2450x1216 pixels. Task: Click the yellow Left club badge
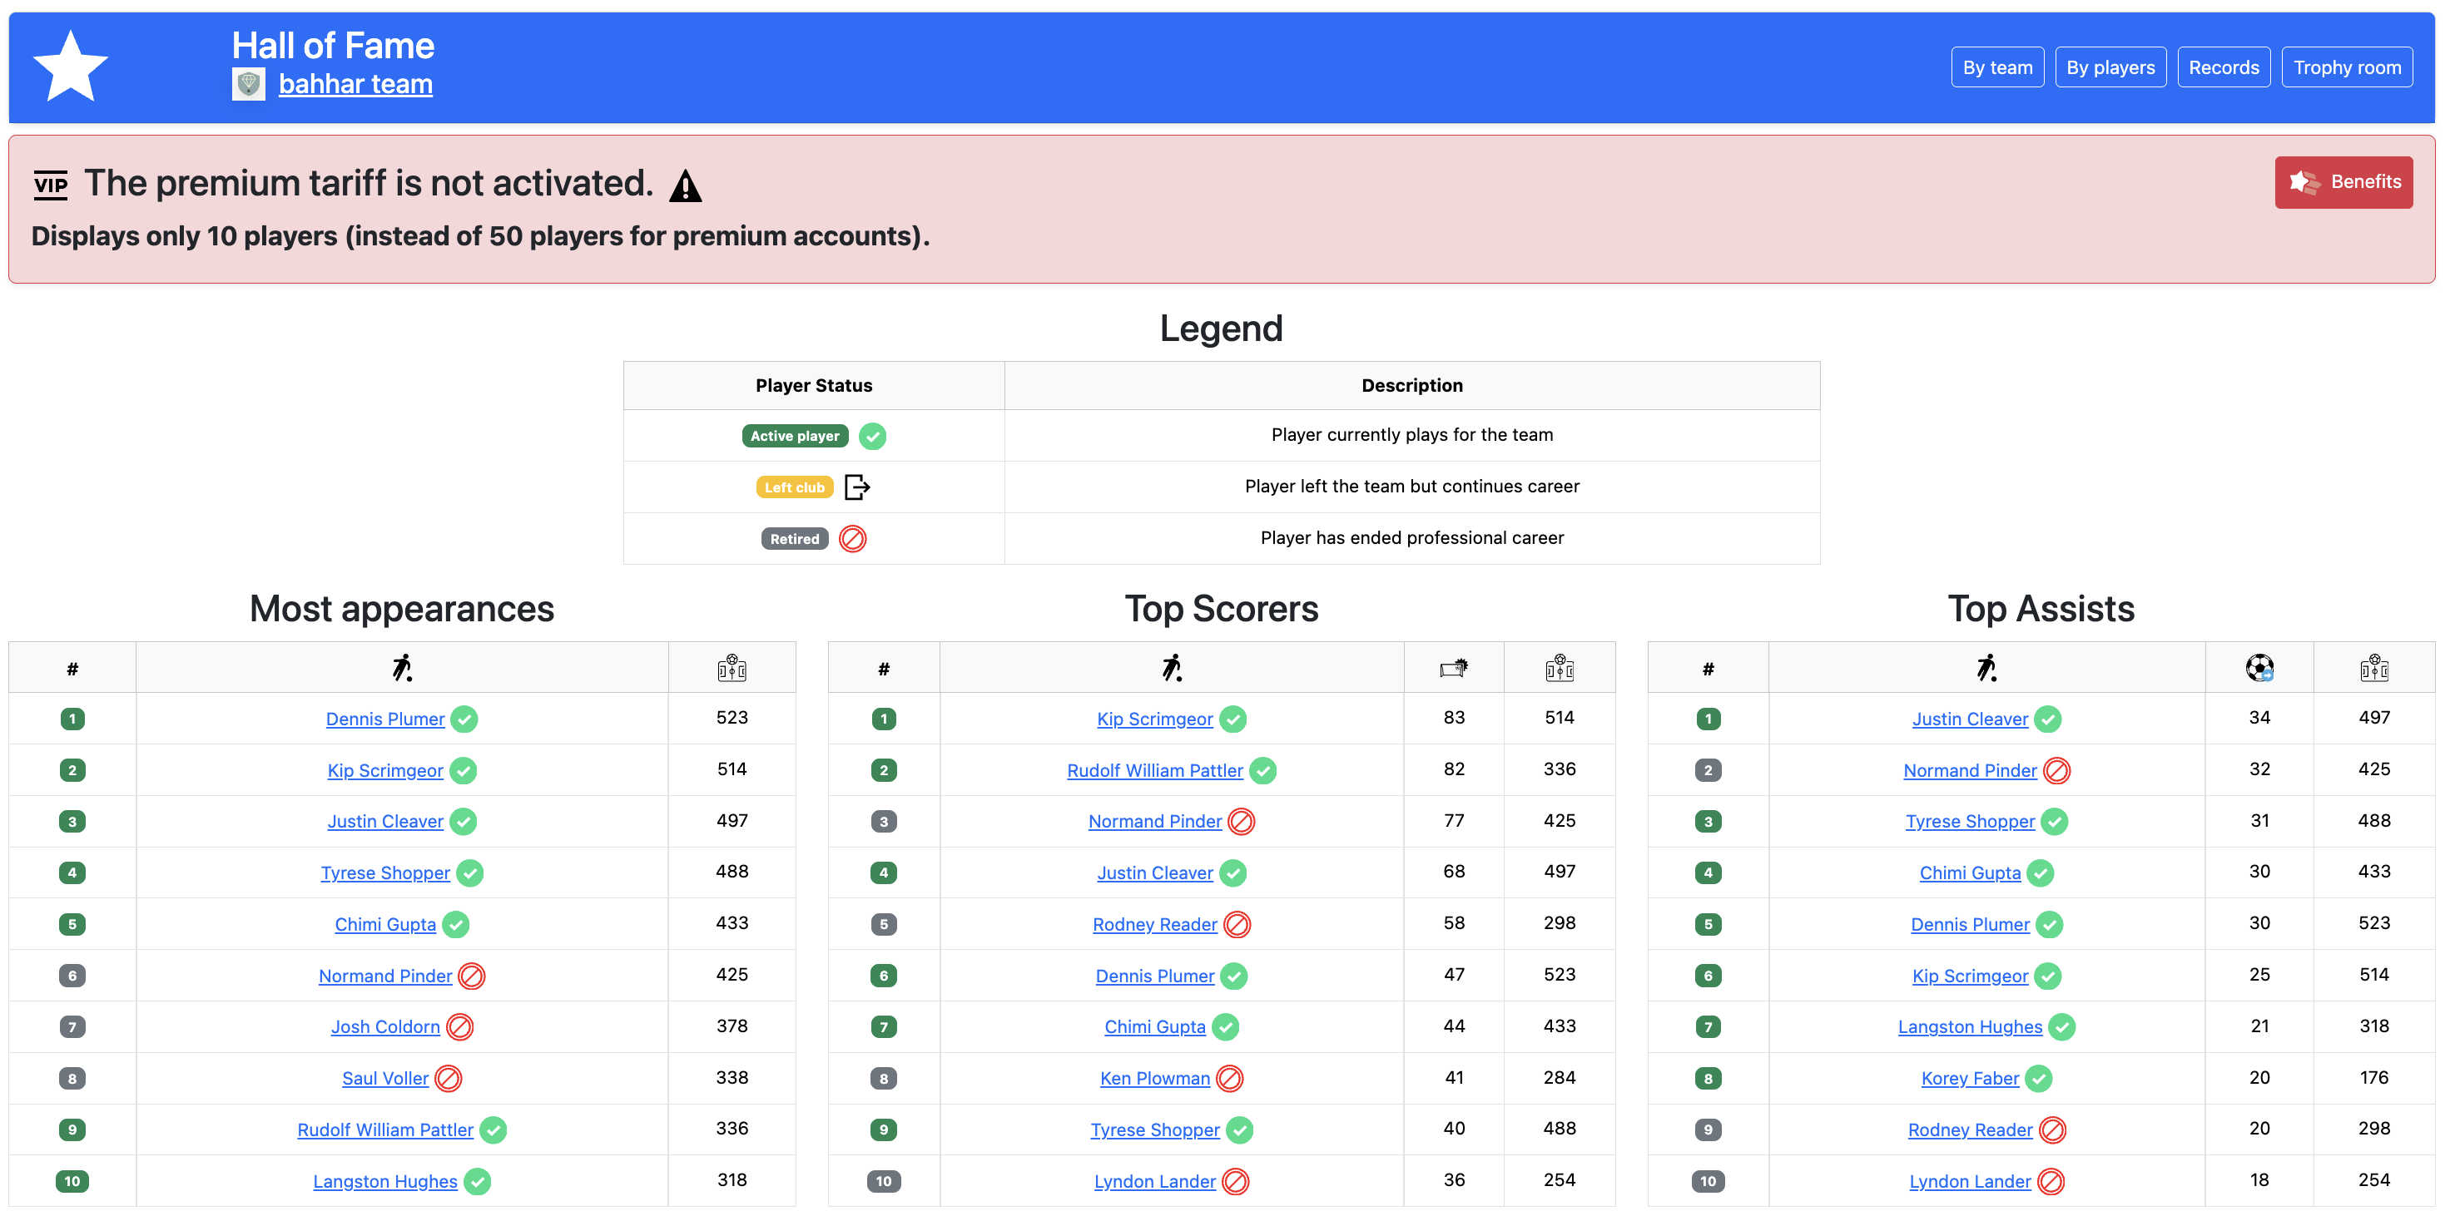[x=795, y=487]
